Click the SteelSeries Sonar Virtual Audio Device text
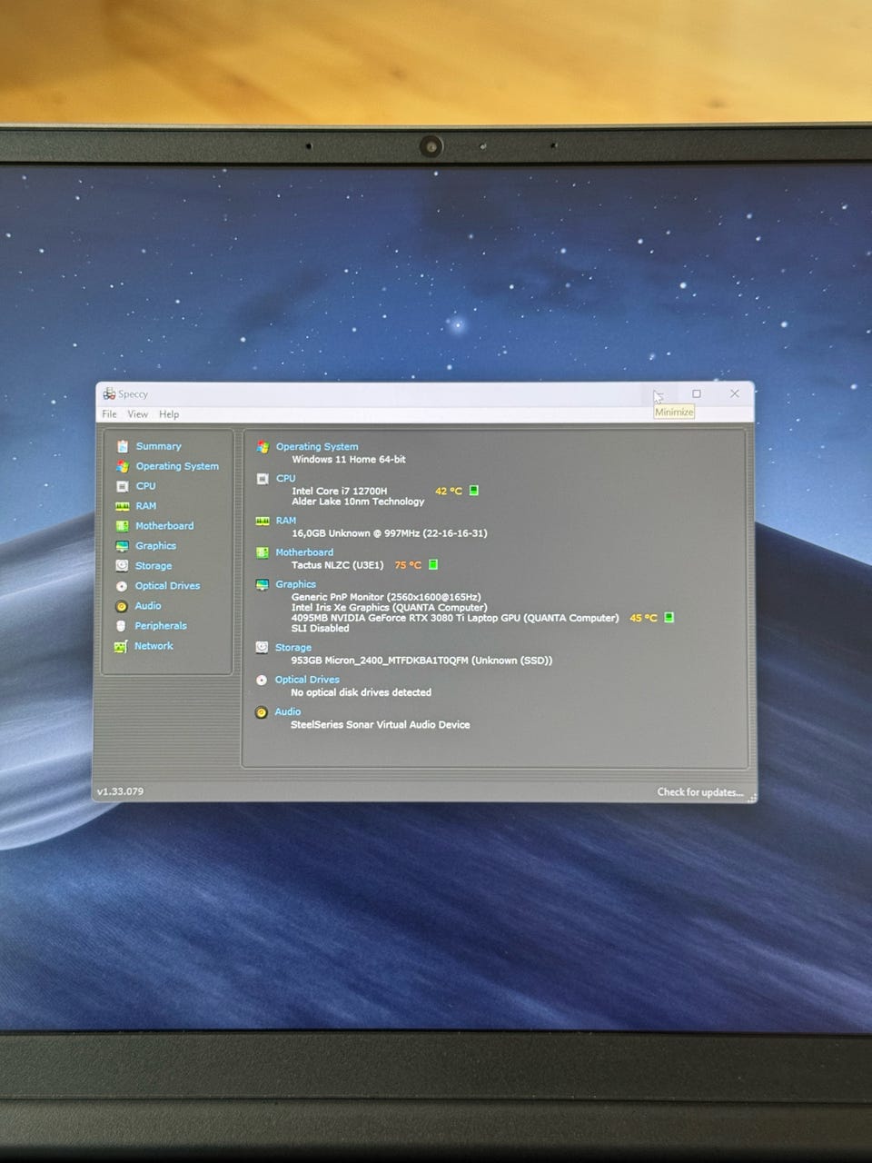Viewport: 872px width, 1163px height. (x=380, y=725)
